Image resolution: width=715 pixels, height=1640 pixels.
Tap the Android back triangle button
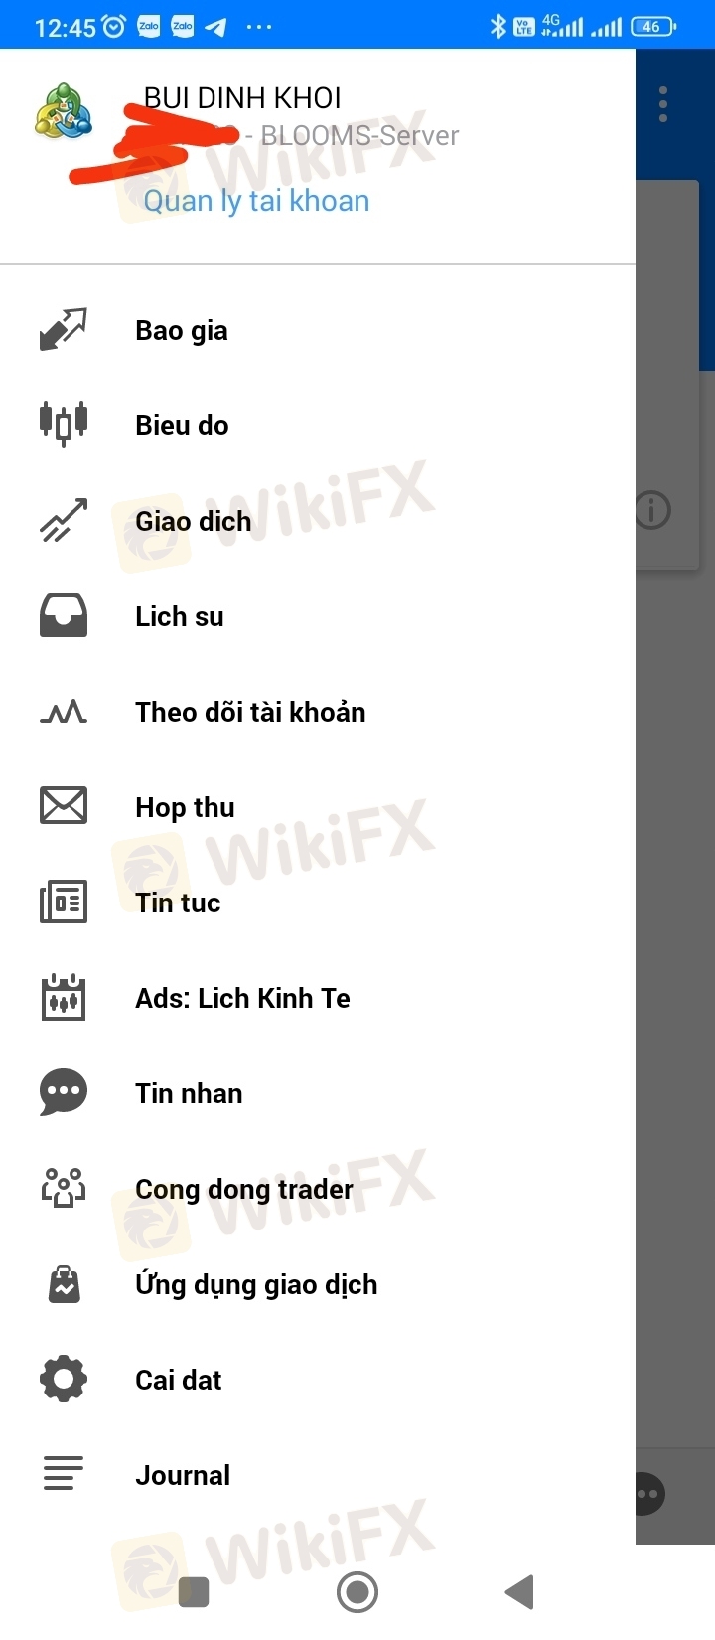point(519,1591)
